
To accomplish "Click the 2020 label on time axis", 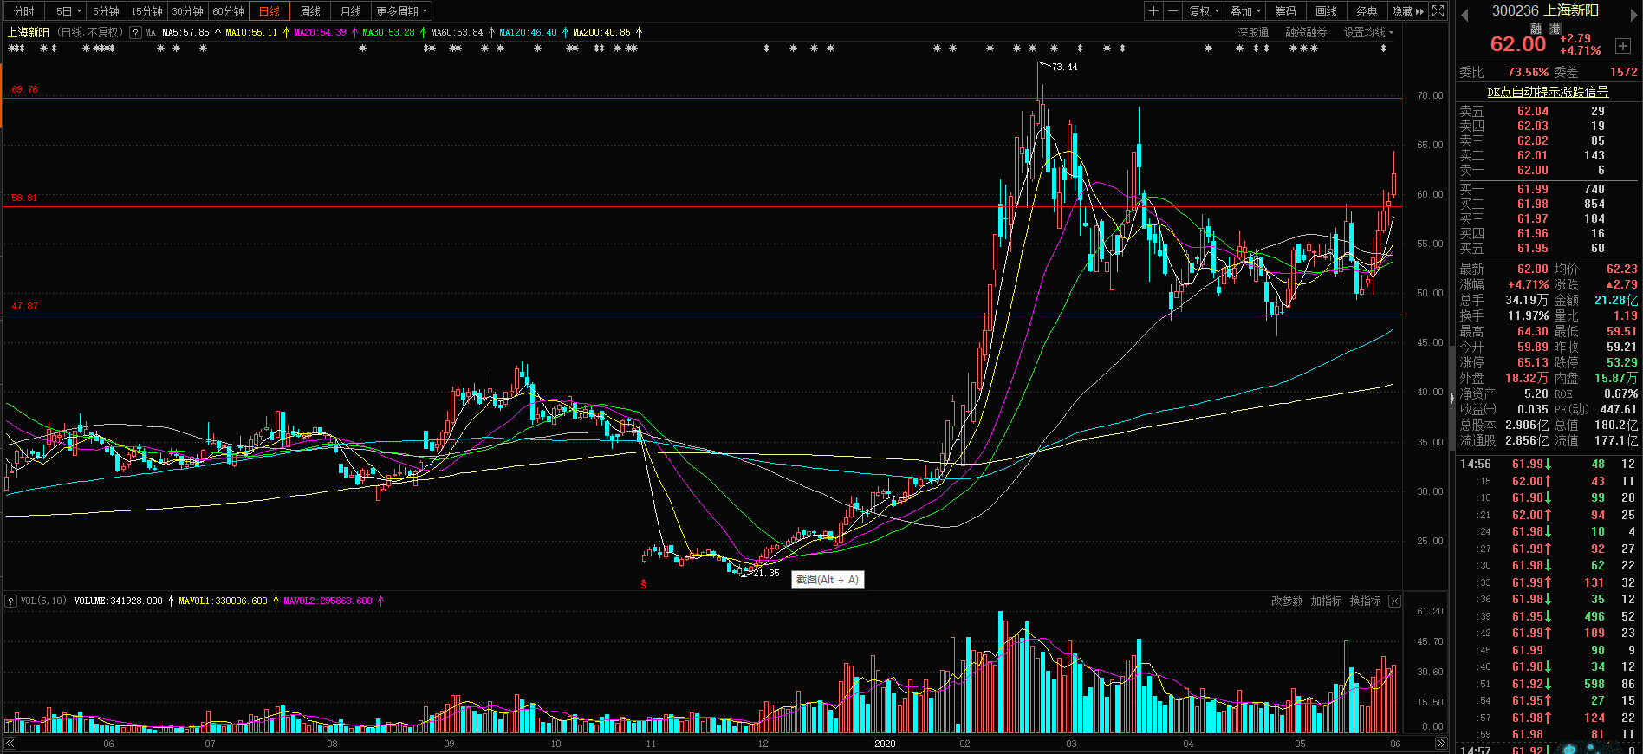I will point(885,744).
